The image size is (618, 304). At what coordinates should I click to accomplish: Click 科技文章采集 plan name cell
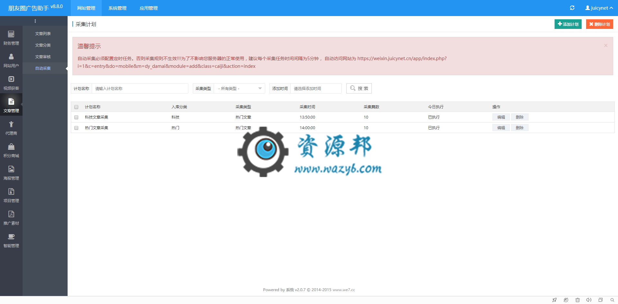97,117
